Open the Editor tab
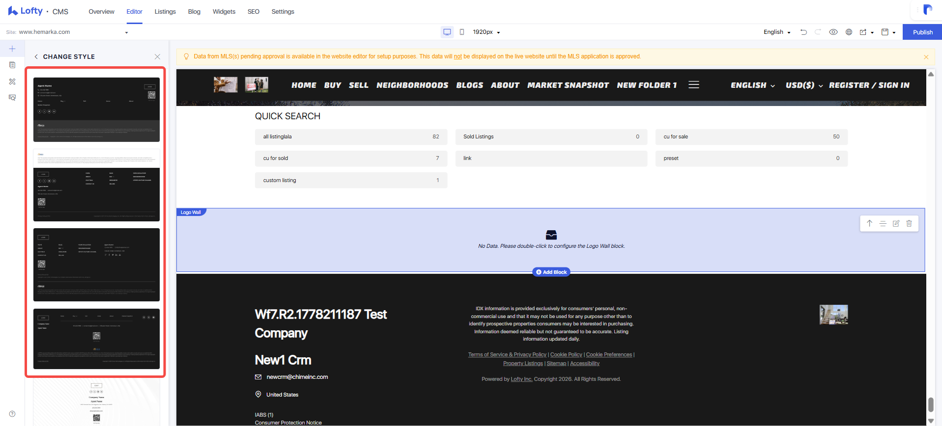This screenshot has width=942, height=426. pos(134,11)
